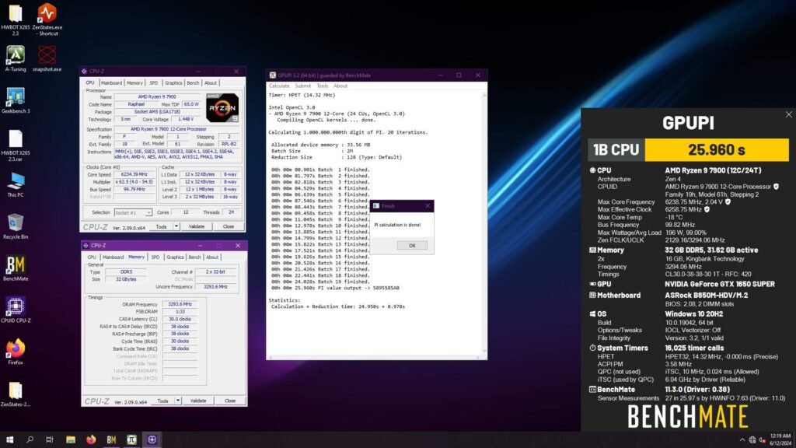Image resolution: width=796 pixels, height=448 pixels.
Task: Click the Validate button in CPU-Z
Action: 198,226
